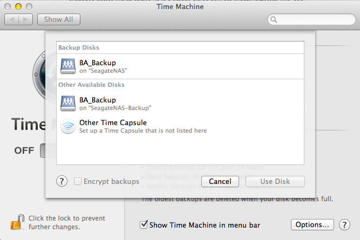Go back with the left arrow button
360x240 pixels.
12,19
